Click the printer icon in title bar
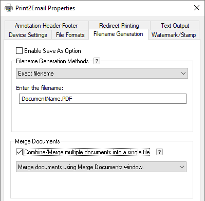Screen dimensions: 205x201 tap(9, 8)
